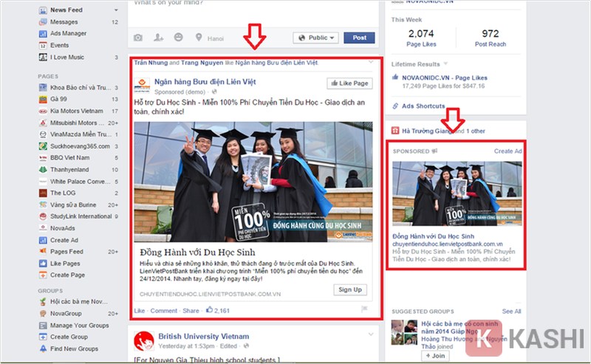This screenshot has height=364, width=591.
Task: Click the Sign Up button on ad
Action: (349, 289)
